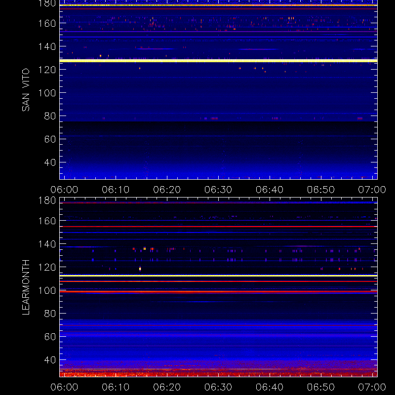Screen dimensions: 395x395
Task: Pick 06:10 time label under Learmonth plot
Action: pos(116,387)
